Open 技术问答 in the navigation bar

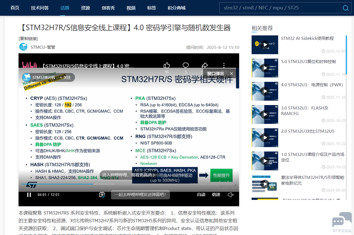click(40, 8)
